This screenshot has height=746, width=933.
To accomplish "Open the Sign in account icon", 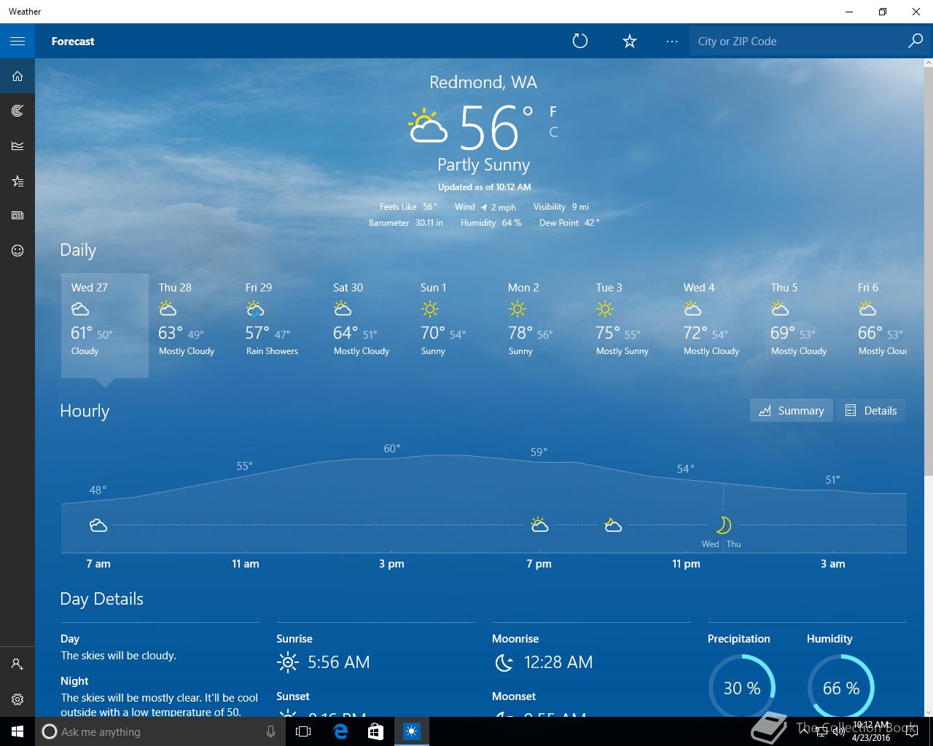I will (x=17, y=664).
